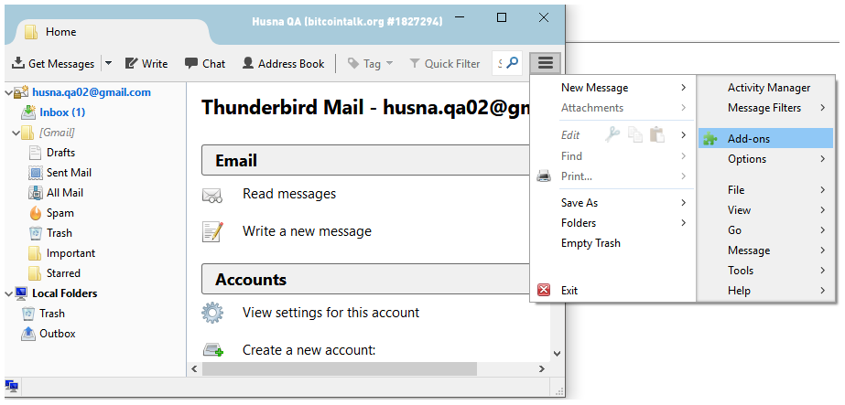This screenshot has width=845, height=405.
Task: Click the Write toolbar button
Action: 146,63
